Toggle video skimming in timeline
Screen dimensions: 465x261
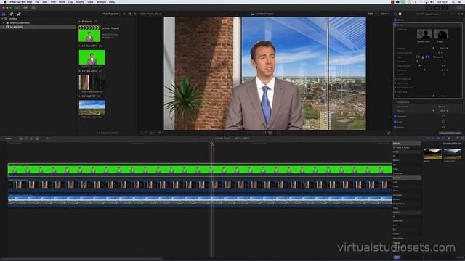pos(428,138)
